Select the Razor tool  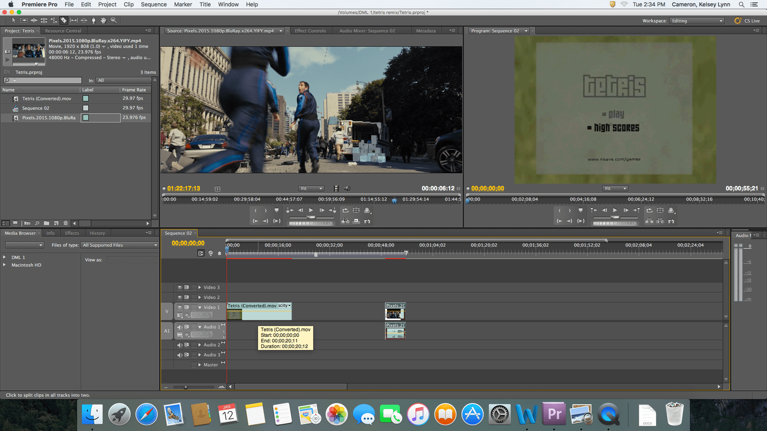point(64,20)
